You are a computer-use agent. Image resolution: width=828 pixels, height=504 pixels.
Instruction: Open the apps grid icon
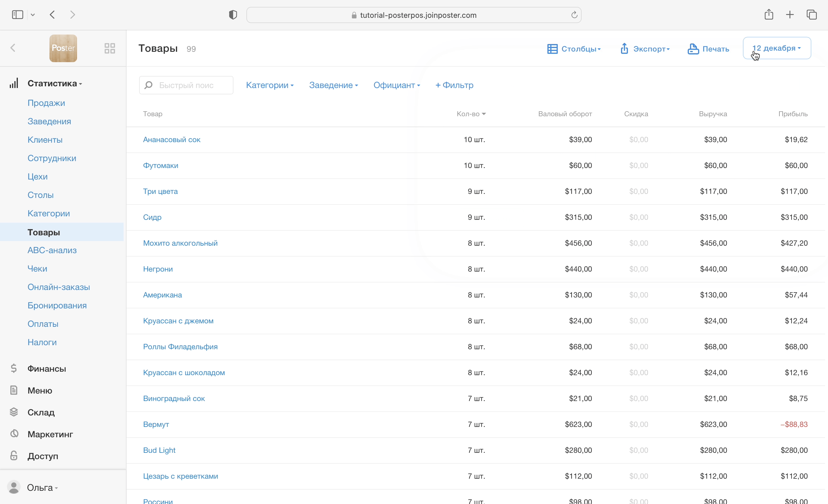[x=110, y=48]
